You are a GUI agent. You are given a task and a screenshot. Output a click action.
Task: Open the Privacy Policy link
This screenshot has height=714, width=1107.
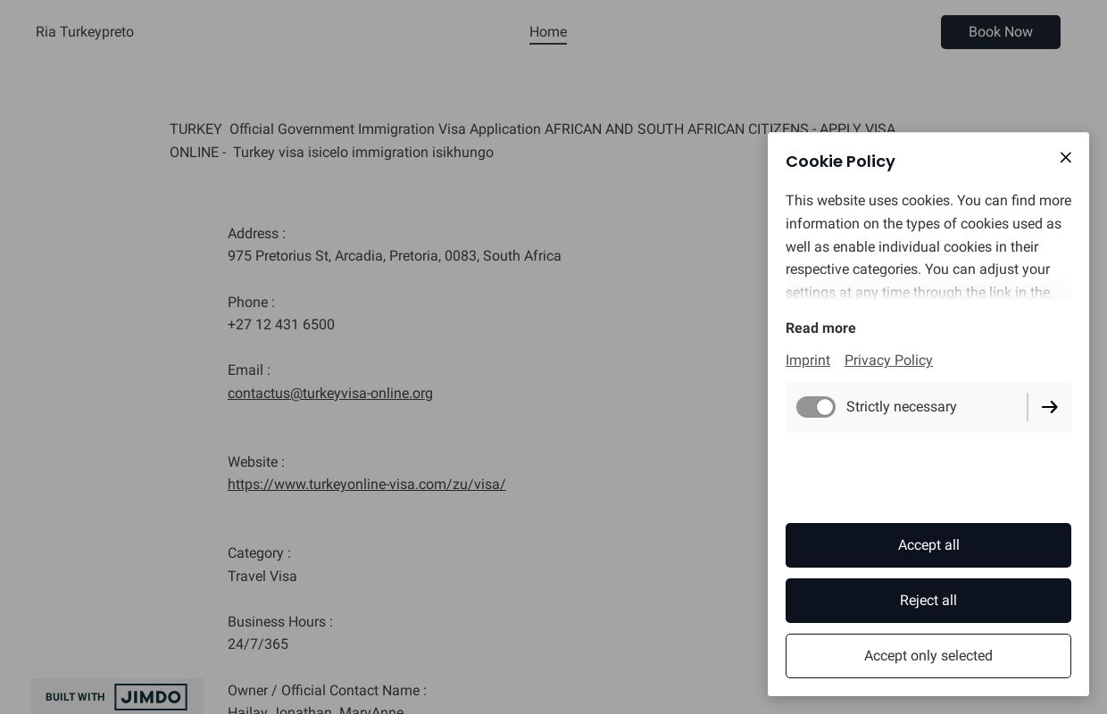pyautogui.click(x=888, y=361)
